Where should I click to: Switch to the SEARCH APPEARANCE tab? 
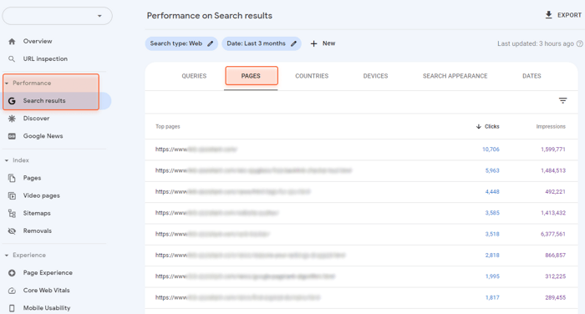(455, 76)
